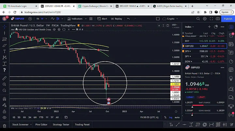Open the Stock Screener tab
The height and width of the screenshot is (131, 235).
tap(20, 125)
